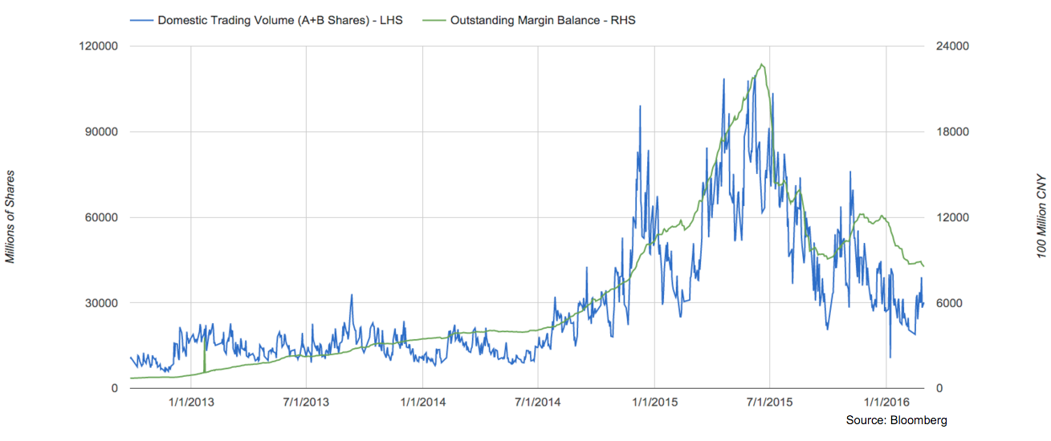
Task: Select the 1/1/2014 x-axis date label
Action: point(422,403)
